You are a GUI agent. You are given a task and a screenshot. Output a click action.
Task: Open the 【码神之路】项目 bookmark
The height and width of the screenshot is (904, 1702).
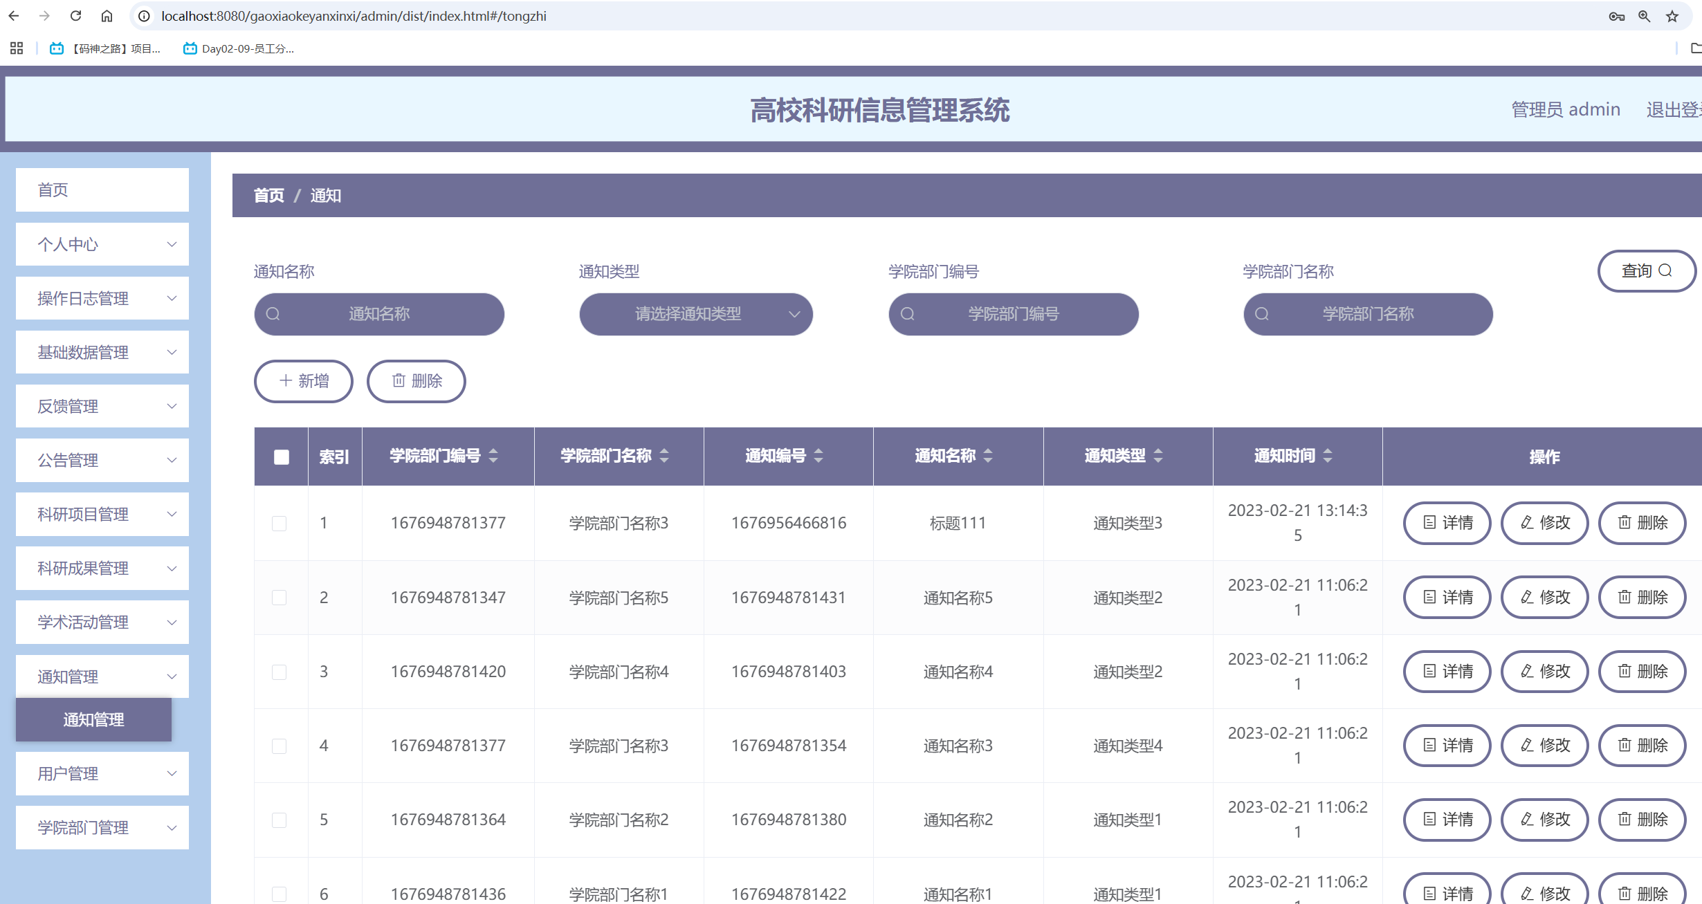pyautogui.click(x=105, y=48)
